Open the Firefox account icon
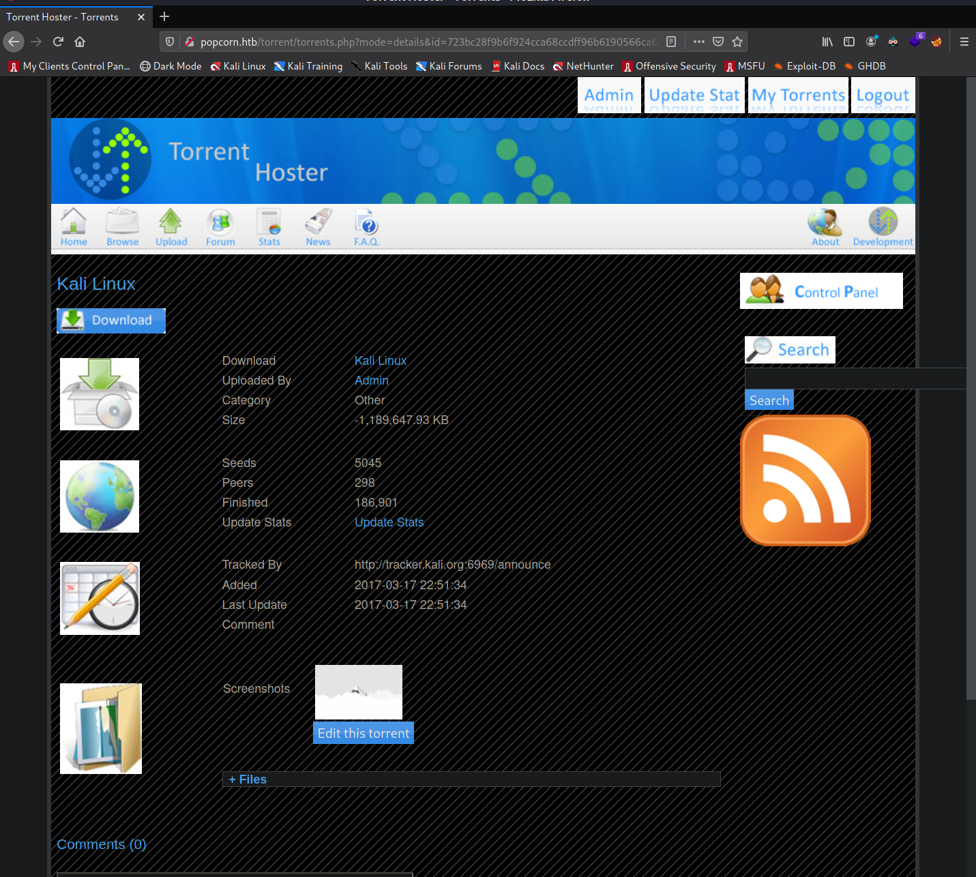The width and height of the screenshot is (976, 877). [871, 42]
